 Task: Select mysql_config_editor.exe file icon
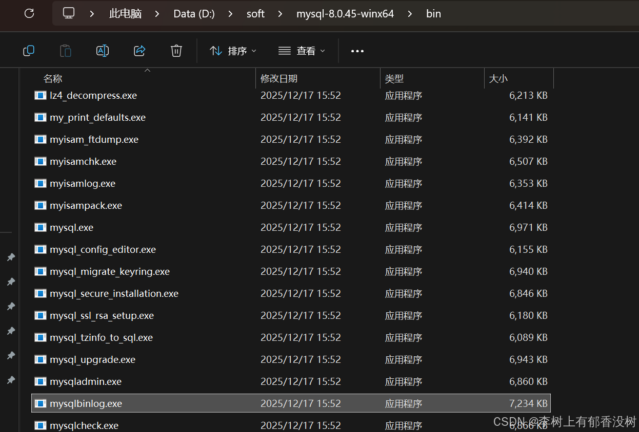(x=41, y=249)
